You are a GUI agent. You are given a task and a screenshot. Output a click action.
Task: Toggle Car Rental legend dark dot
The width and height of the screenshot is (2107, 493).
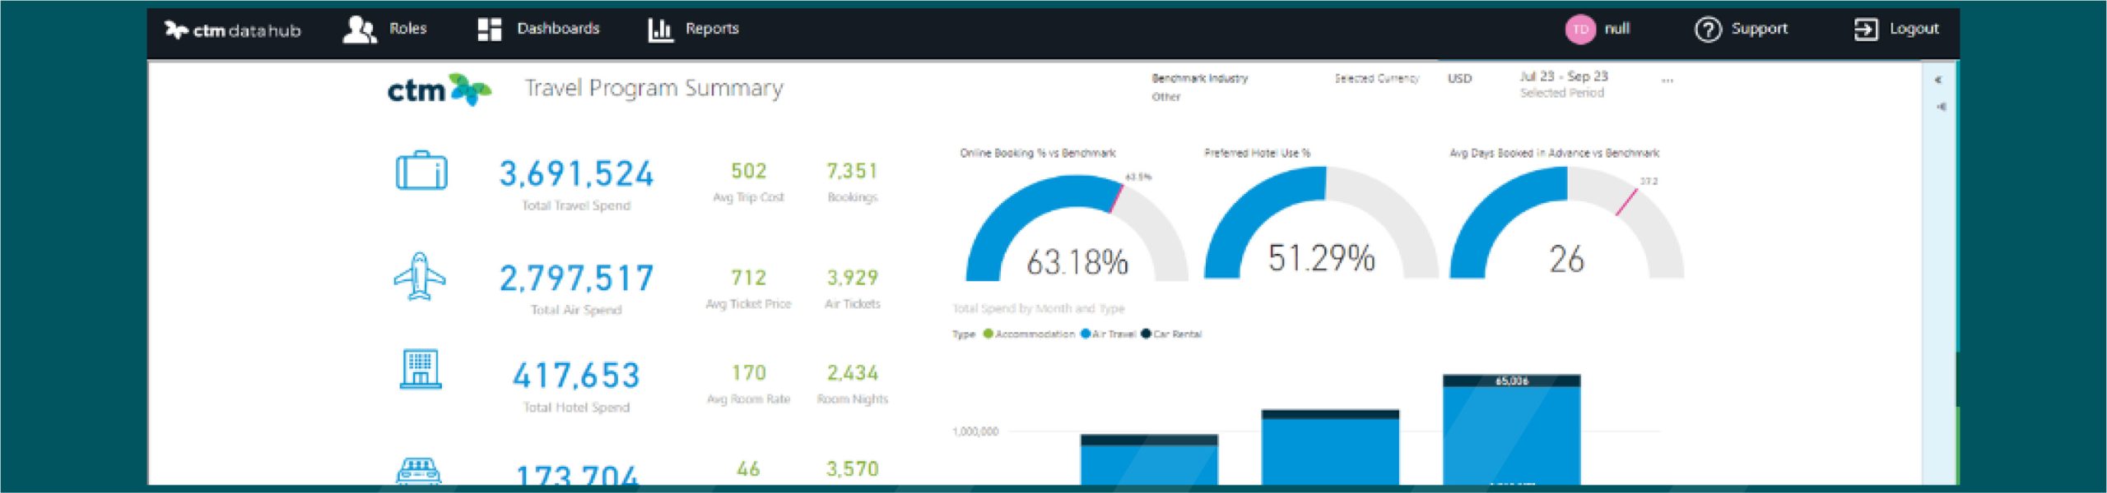(x=1146, y=334)
